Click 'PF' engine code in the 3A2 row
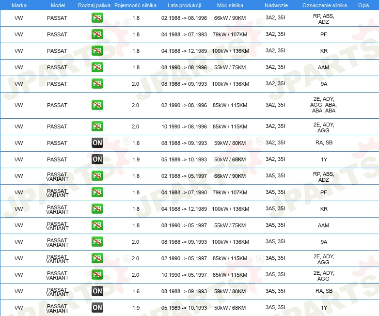The image size is (379, 316). tap(323, 34)
